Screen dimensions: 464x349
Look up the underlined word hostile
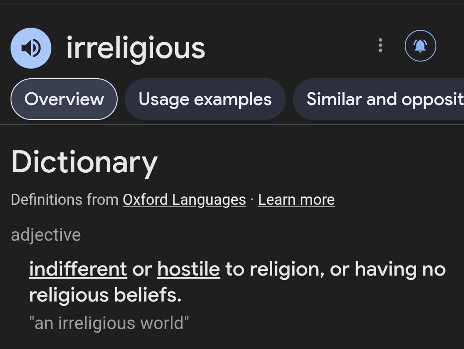click(188, 269)
